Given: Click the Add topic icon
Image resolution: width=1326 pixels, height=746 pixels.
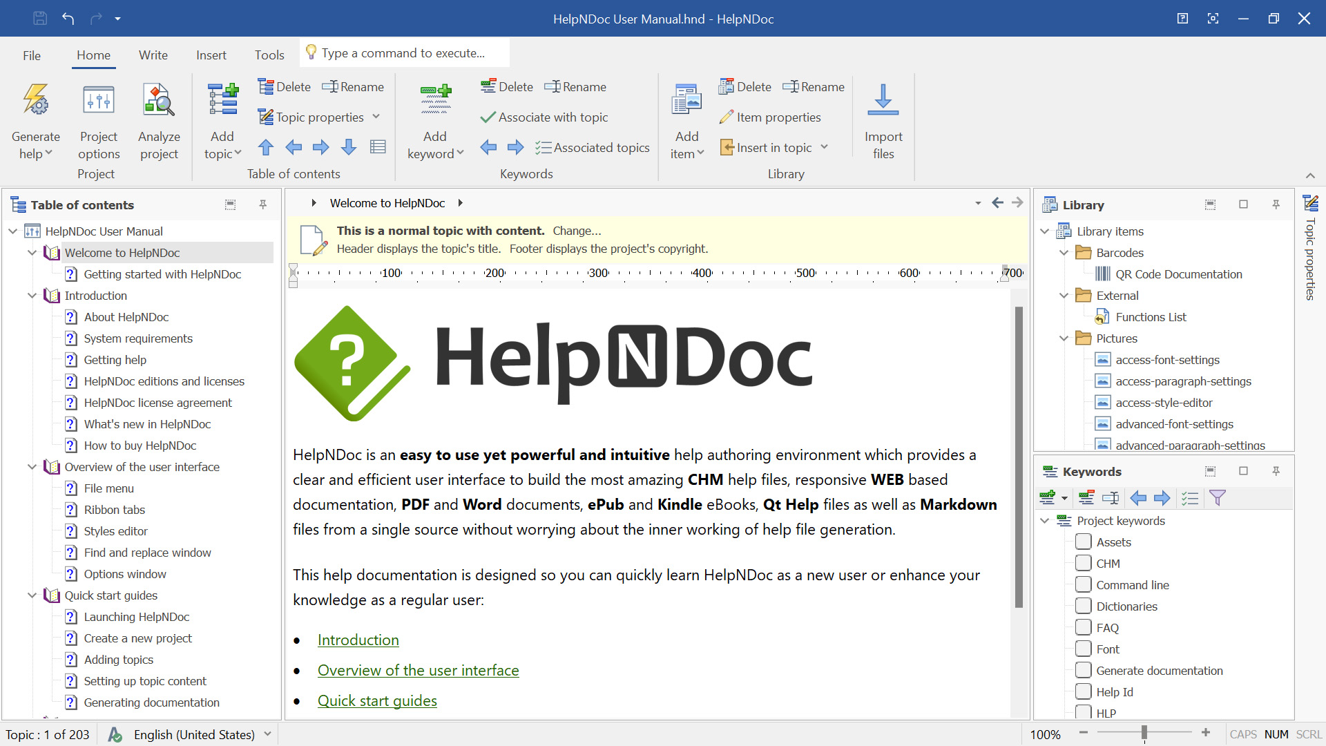Looking at the screenshot, I should pyautogui.click(x=222, y=100).
